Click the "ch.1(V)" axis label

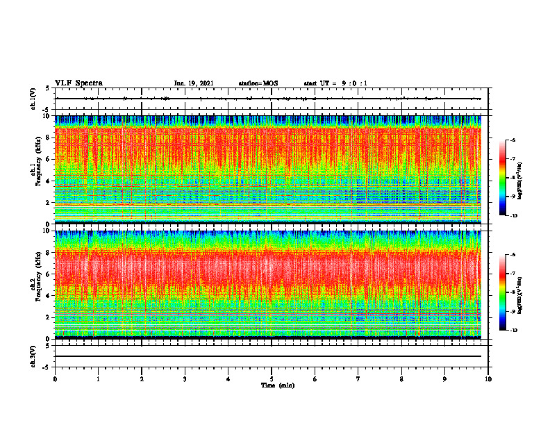pyautogui.click(x=33, y=99)
